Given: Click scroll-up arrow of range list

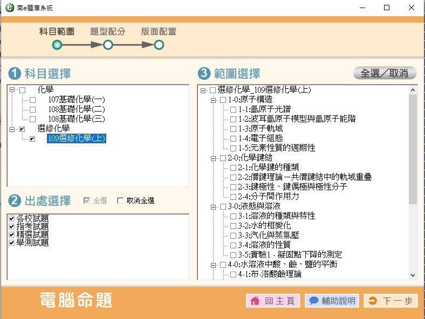Looking at the screenshot, I should click(413, 90).
